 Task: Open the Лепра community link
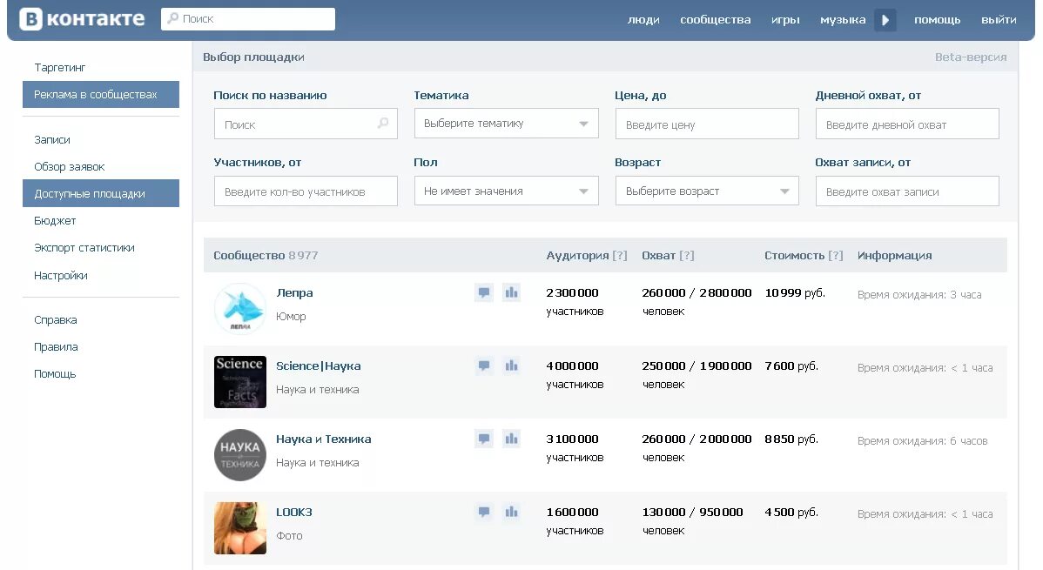point(294,292)
